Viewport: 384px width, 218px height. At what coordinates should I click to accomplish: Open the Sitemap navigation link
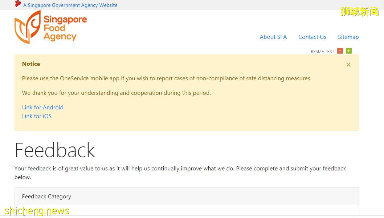(x=348, y=37)
